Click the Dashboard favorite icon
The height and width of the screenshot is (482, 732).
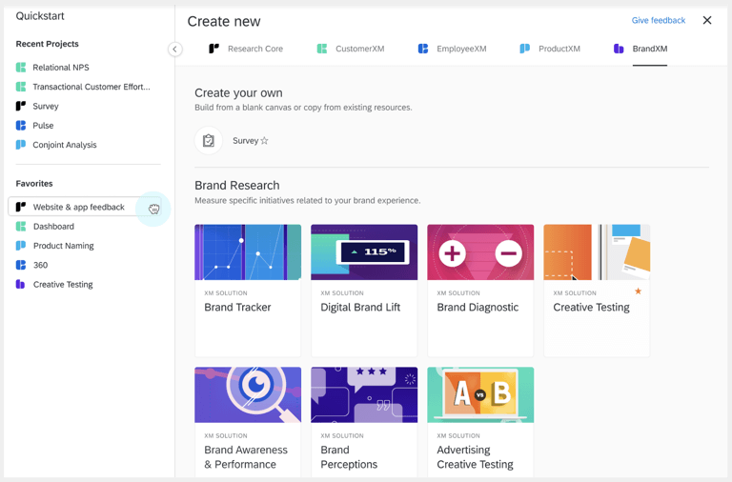click(21, 227)
